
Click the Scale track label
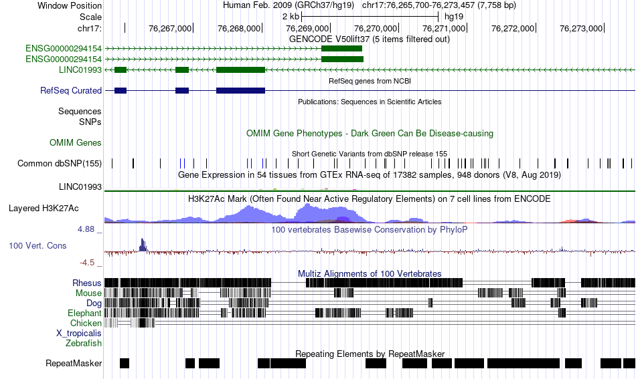coord(90,17)
